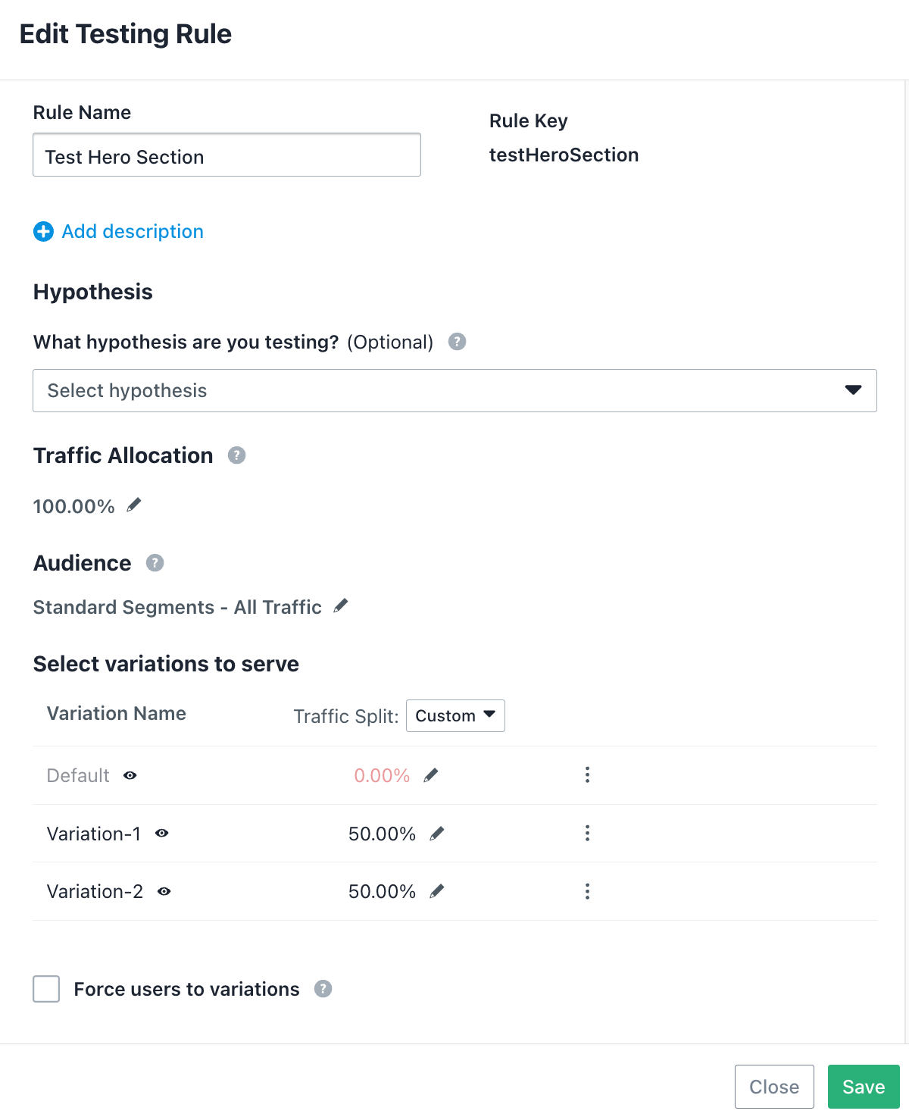Enable Force users to variations checkbox
909x1117 pixels.
tap(46, 989)
